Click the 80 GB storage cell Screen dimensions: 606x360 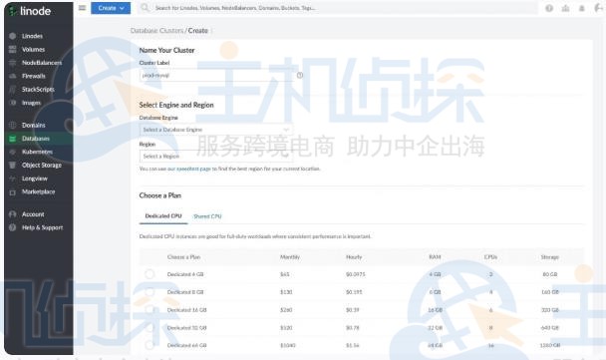pyautogui.click(x=550, y=274)
